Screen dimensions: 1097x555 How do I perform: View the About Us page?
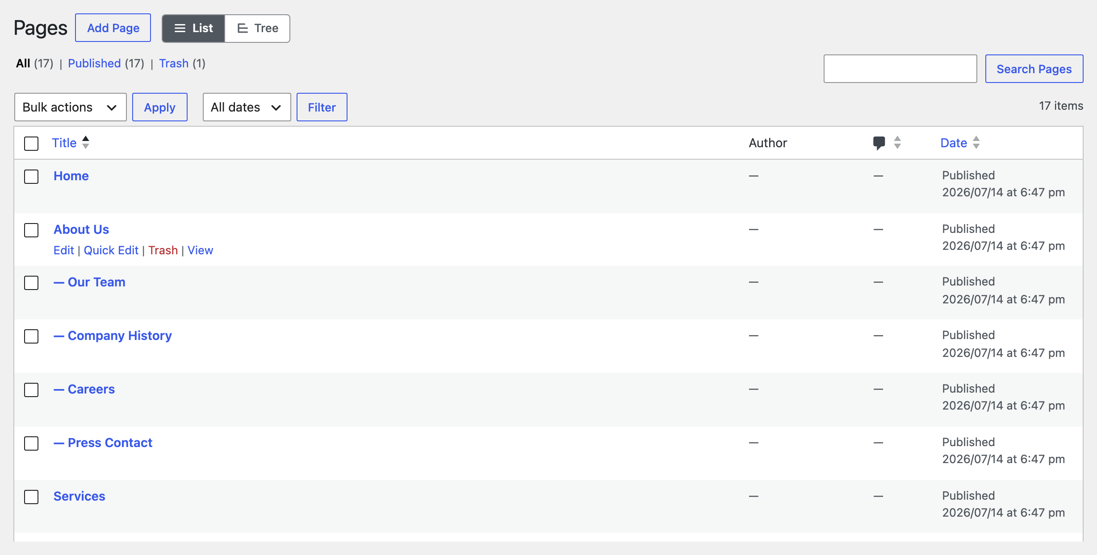point(200,250)
